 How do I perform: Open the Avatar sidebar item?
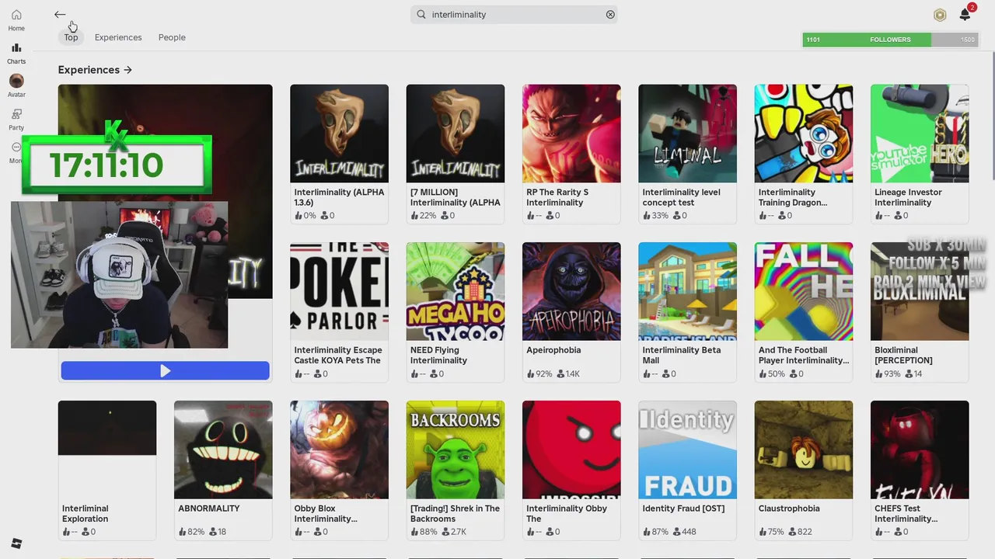coord(16,86)
